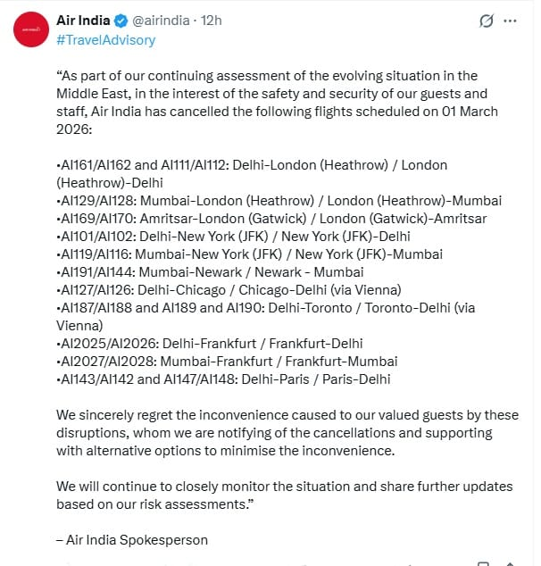Click the AI129/AI128 Mumbai-London Heathrow line

pos(279,200)
